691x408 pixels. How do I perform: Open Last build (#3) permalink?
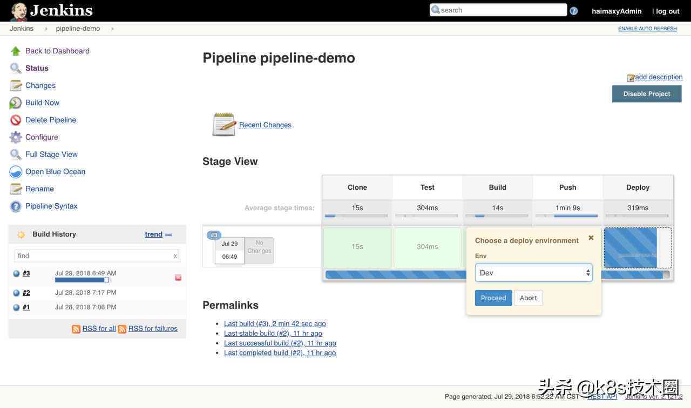[x=275, y=324]
